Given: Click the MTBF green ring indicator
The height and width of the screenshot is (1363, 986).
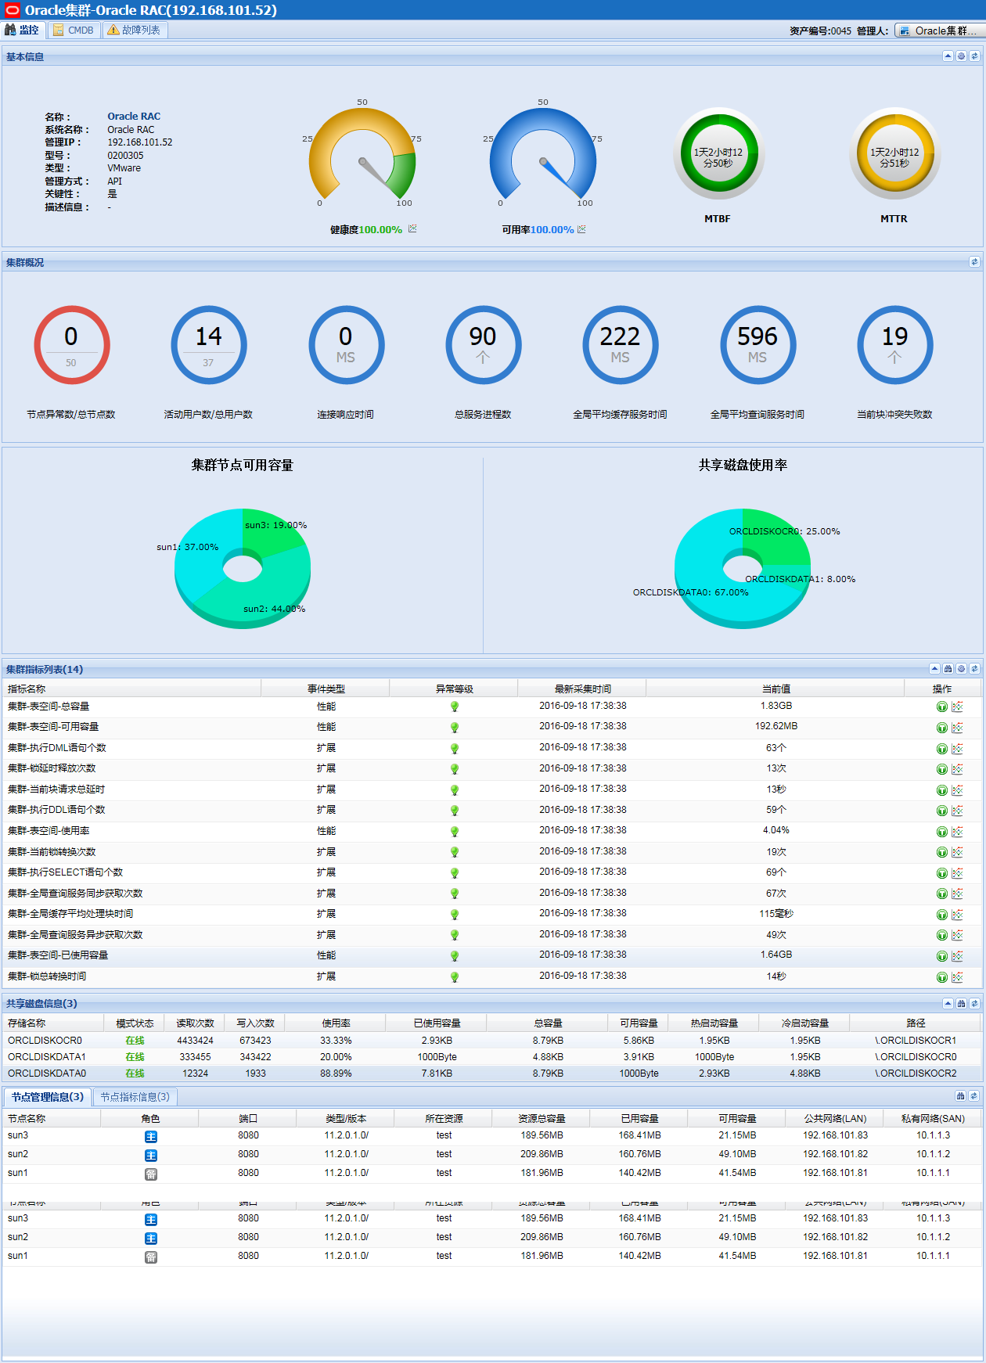Looking at the screenshot, I should point(718,153).
